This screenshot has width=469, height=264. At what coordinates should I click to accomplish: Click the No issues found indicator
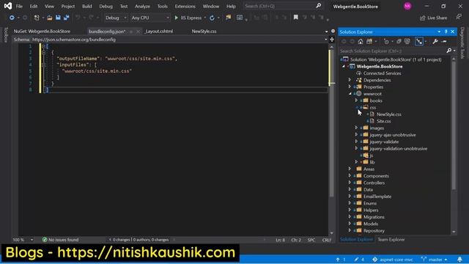tap(60, 240)
